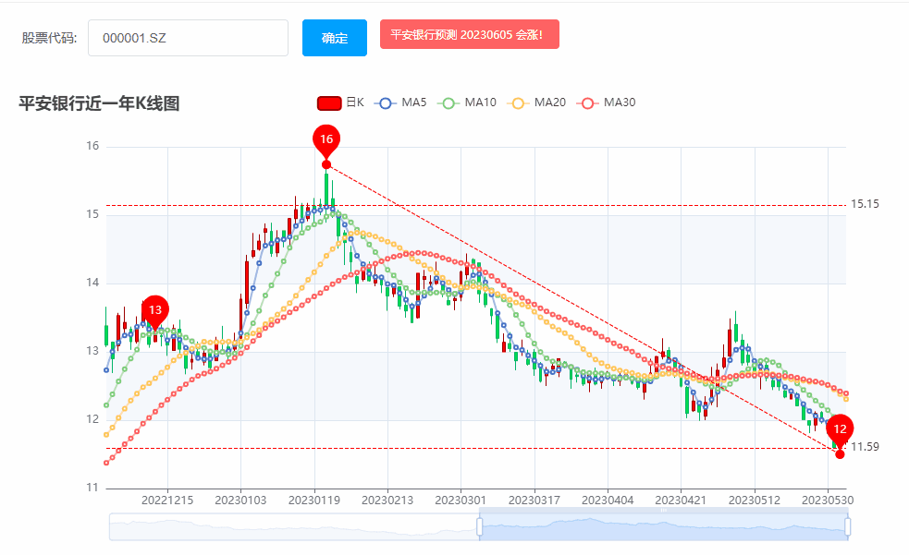
Task: Click the 平安银行预测 20230605 会涨 alert banner
Action: click(x=470, y=35)
